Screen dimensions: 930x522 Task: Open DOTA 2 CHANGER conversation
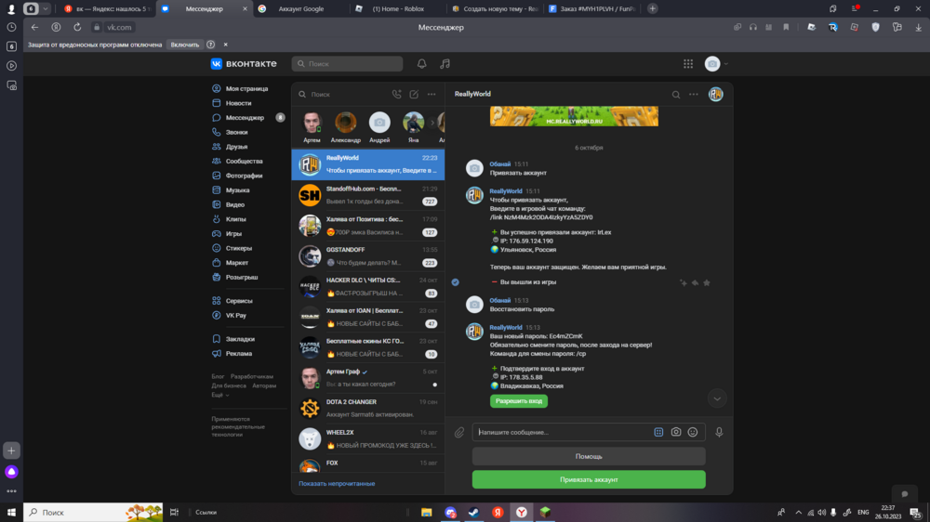tap(367, 409)
